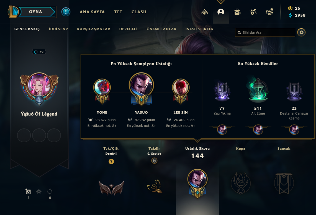Screen dimensions: 316x215
Task: Click the blue exclamation alert icon
Action: [66, 12]
